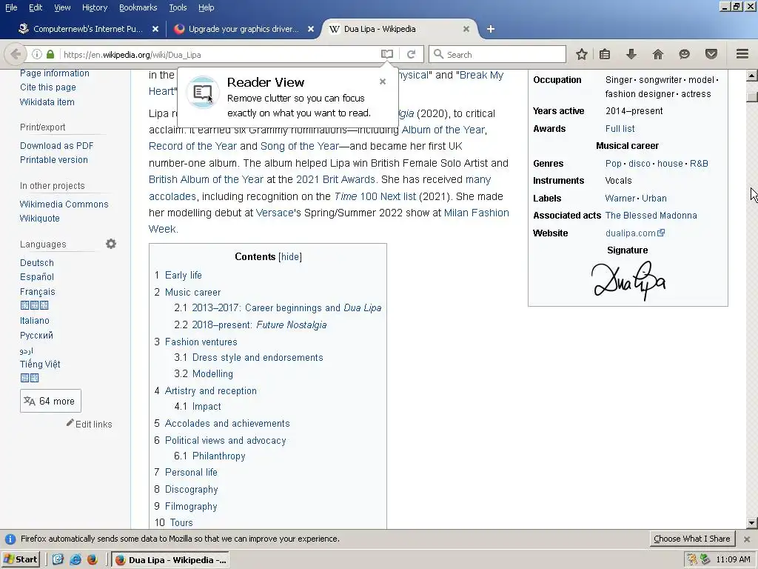Open the Firefox hamburger menu
The width and height of the screenshot is (758, 569).
coord(742,54)
